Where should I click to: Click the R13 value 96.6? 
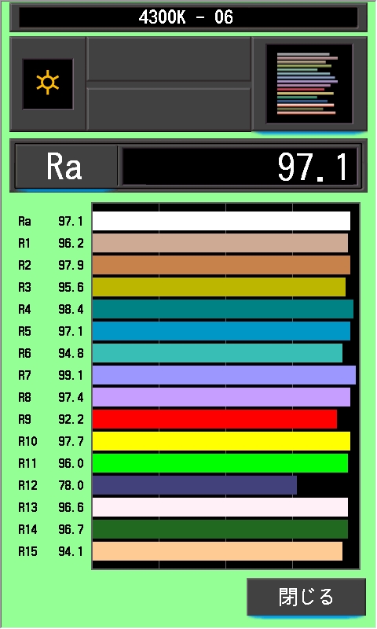[71, 507]
